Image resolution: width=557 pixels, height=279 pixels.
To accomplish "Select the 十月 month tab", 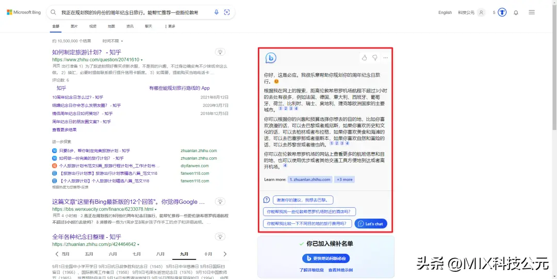I will 208,254.
